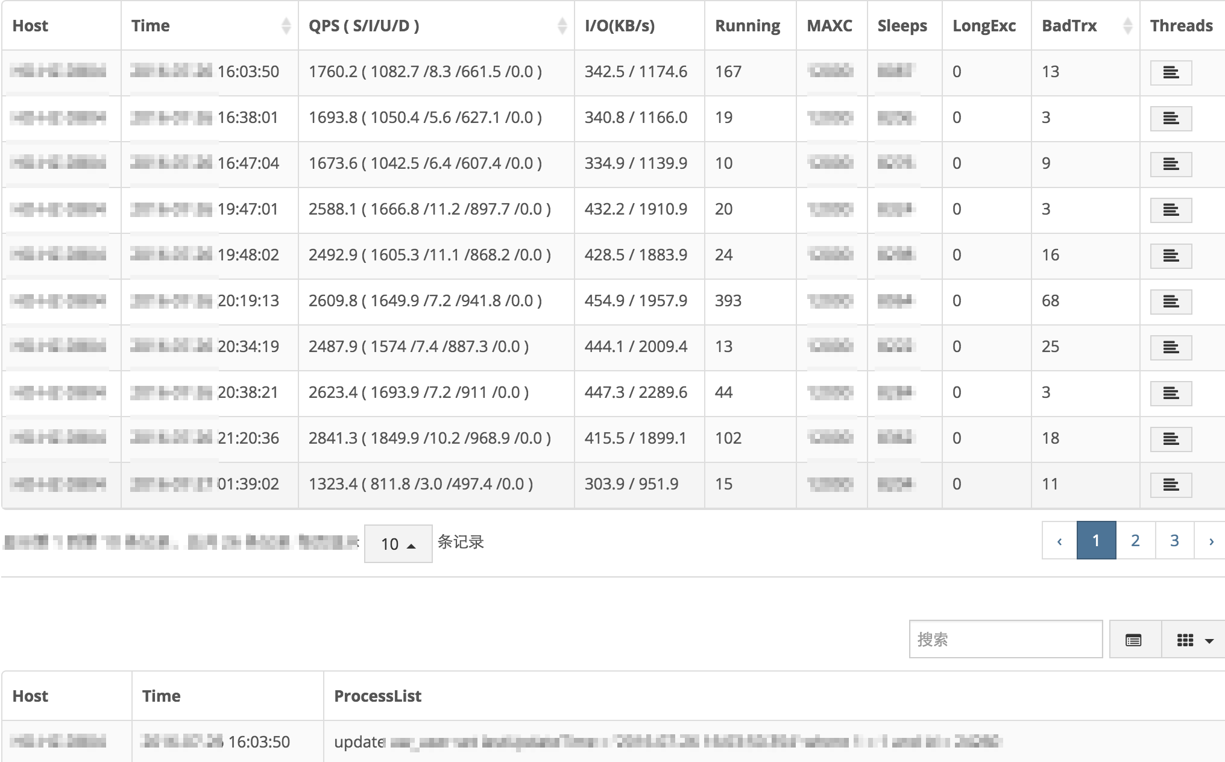Click threads icon in 20:19:13 row
This screenshot has width=1225, height=762.
pos(1170,302)
